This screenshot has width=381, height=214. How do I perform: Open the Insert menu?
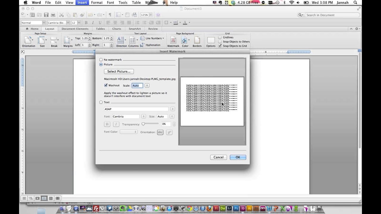[82, 2]
